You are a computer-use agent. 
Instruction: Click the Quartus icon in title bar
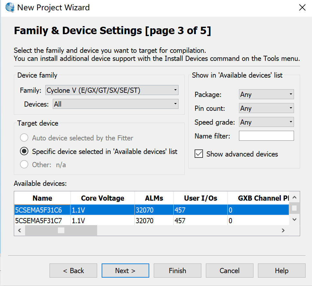click(x=10, y=8)
